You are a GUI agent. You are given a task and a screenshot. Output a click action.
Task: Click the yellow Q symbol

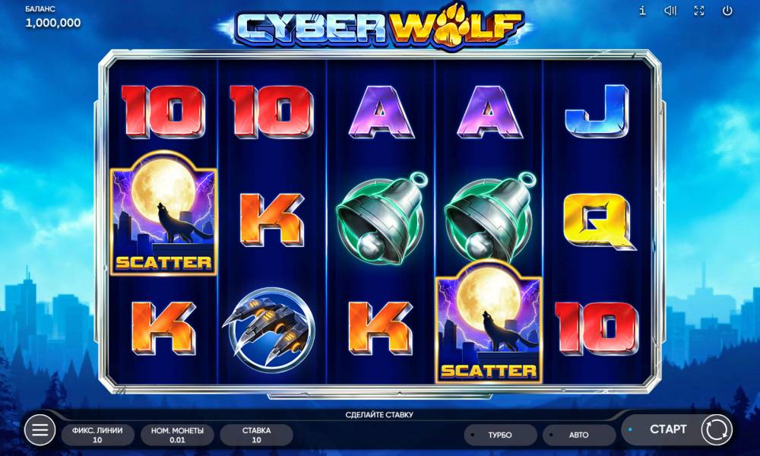click(597, 220)
